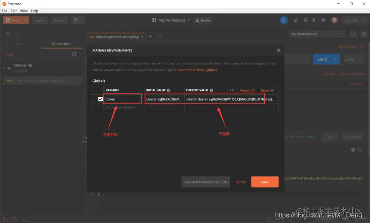Click the environment quick look eye icon
Screen dimensions: 370x223
(x=353, y=34)
